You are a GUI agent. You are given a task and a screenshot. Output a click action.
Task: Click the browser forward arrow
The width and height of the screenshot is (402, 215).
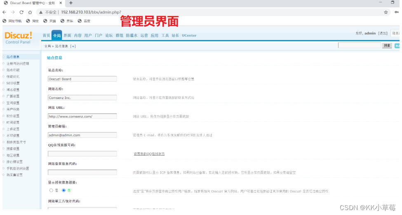tap(13, 12)
